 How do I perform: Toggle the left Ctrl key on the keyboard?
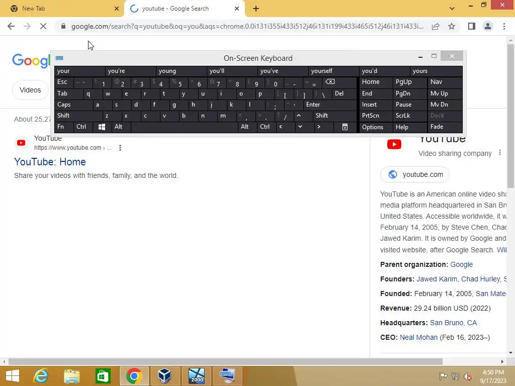(x=83, y=127)
